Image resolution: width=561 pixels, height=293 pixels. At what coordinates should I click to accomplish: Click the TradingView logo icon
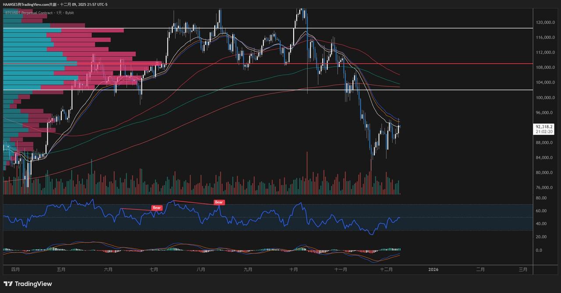coord(8,284)
